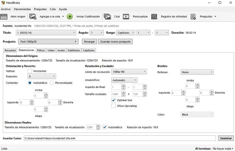
Task: Switch to the Audio tab
Action: coord(61,50)
